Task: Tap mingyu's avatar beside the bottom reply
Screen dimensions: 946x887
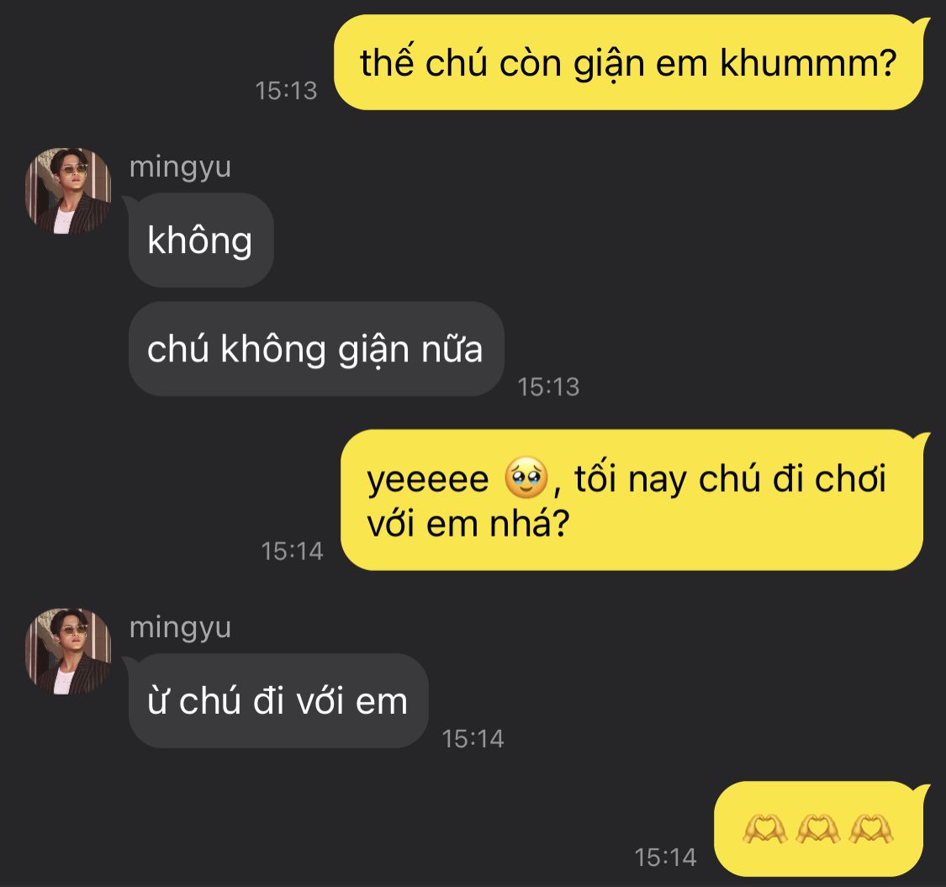Action: click(68, 651)
